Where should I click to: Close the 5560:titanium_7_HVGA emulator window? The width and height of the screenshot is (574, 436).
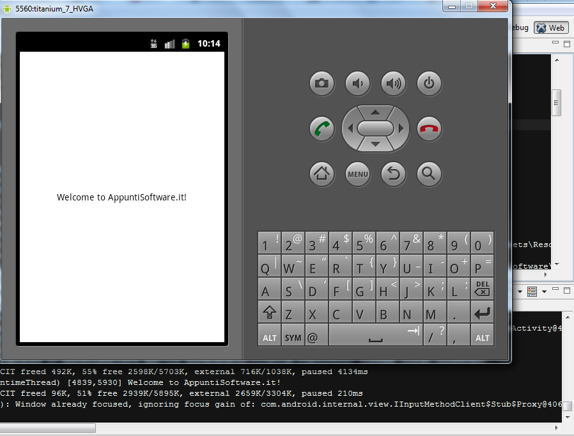pyautogui.click(x=493, y=6)
